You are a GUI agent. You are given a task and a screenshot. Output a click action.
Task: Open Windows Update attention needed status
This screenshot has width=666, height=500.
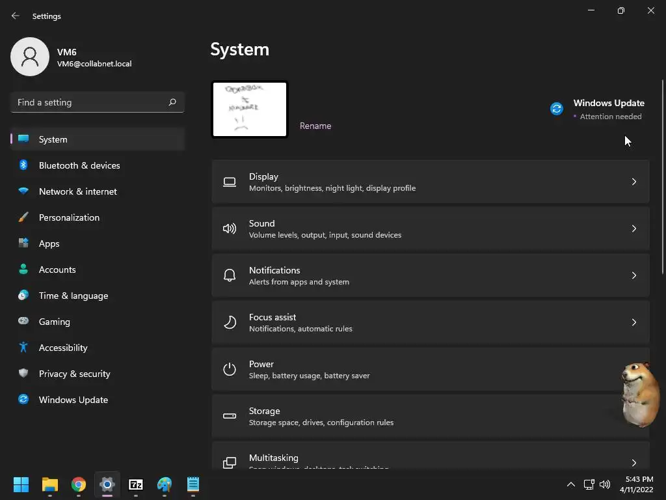(598, 109)
